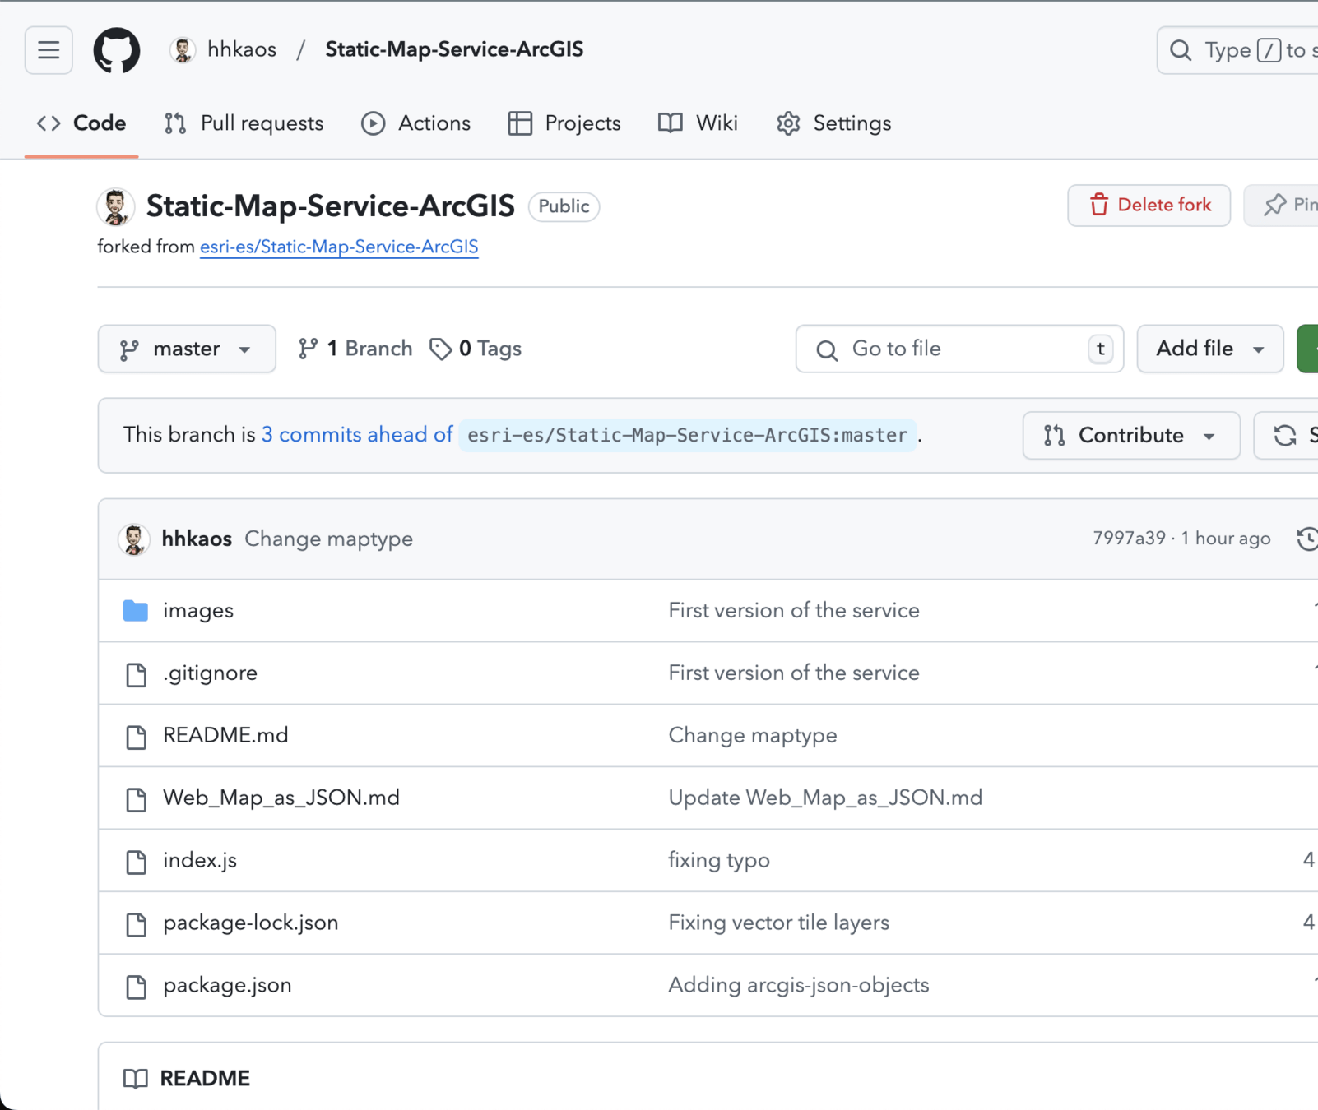The image size is (1318, 1110).
Task: Open the index.js file
Action: (x=200, y=860)
